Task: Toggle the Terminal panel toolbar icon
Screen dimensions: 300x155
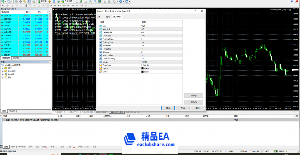Action: [x=29, y=1]
